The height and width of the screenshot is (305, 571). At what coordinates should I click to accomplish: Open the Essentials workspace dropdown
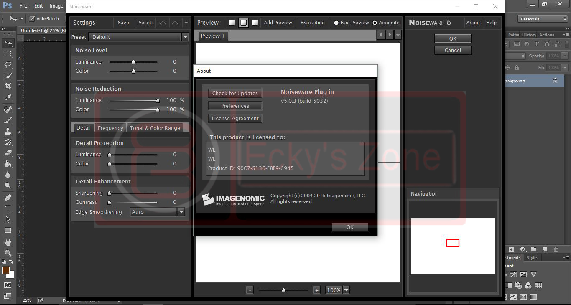point(543,19)
